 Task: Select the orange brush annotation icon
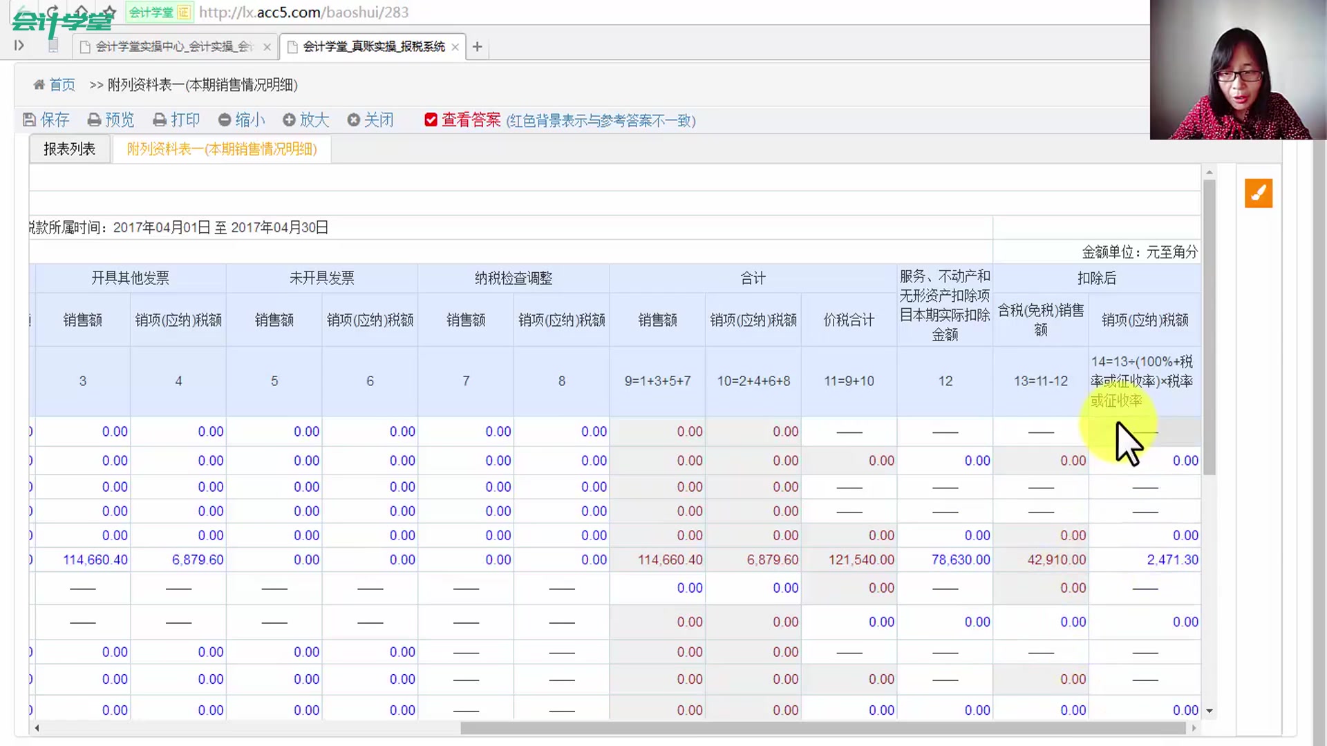1259,193
